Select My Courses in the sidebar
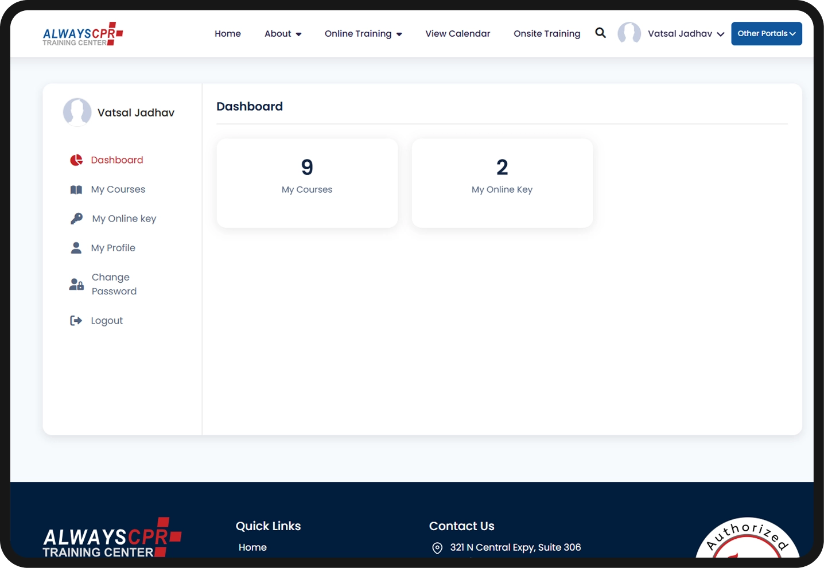 [118, 189]
